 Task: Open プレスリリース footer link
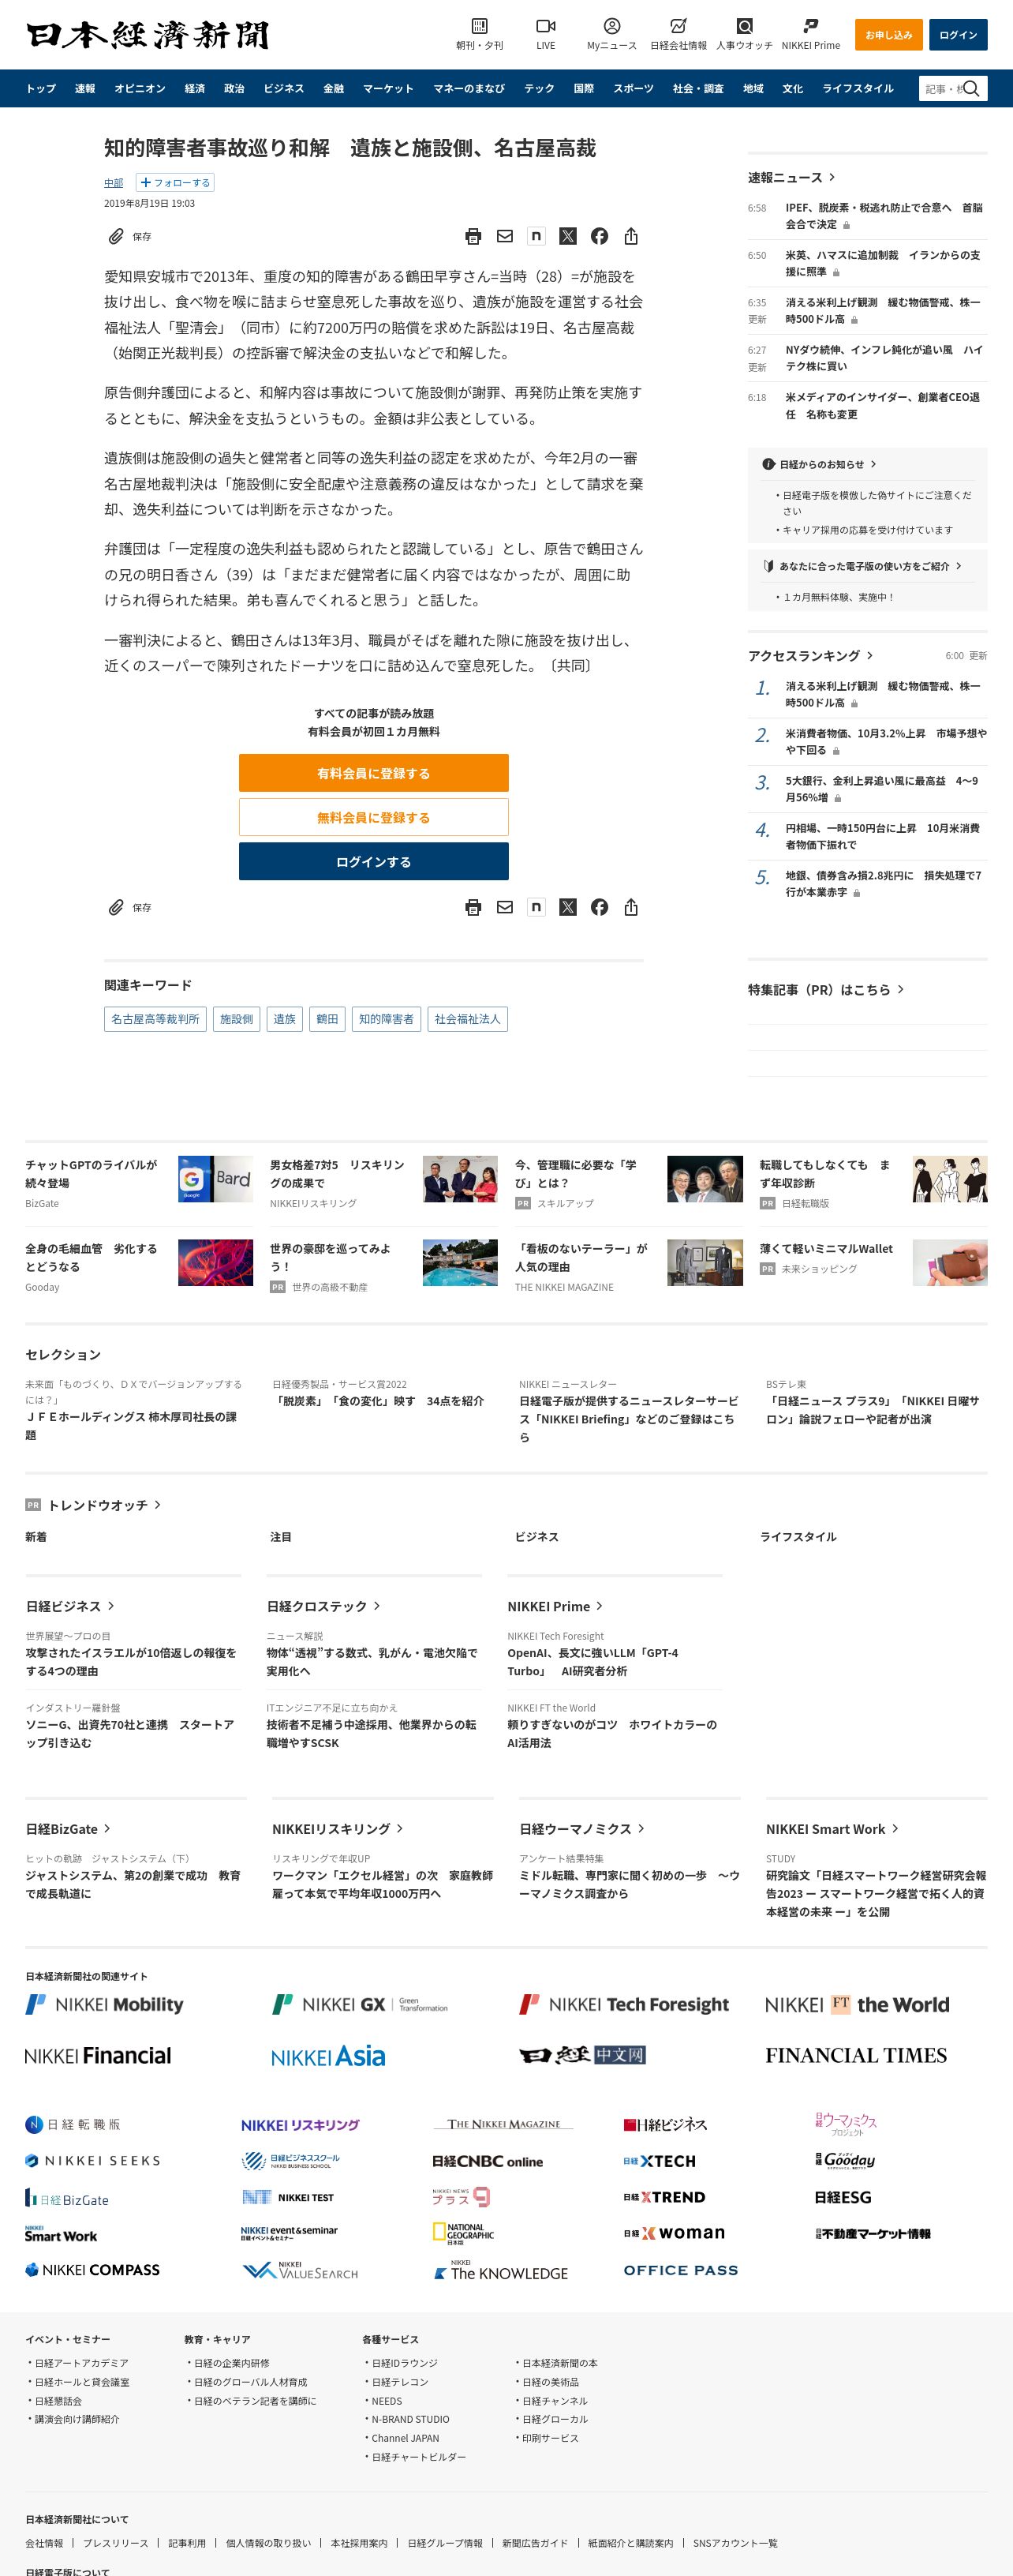116,2543
